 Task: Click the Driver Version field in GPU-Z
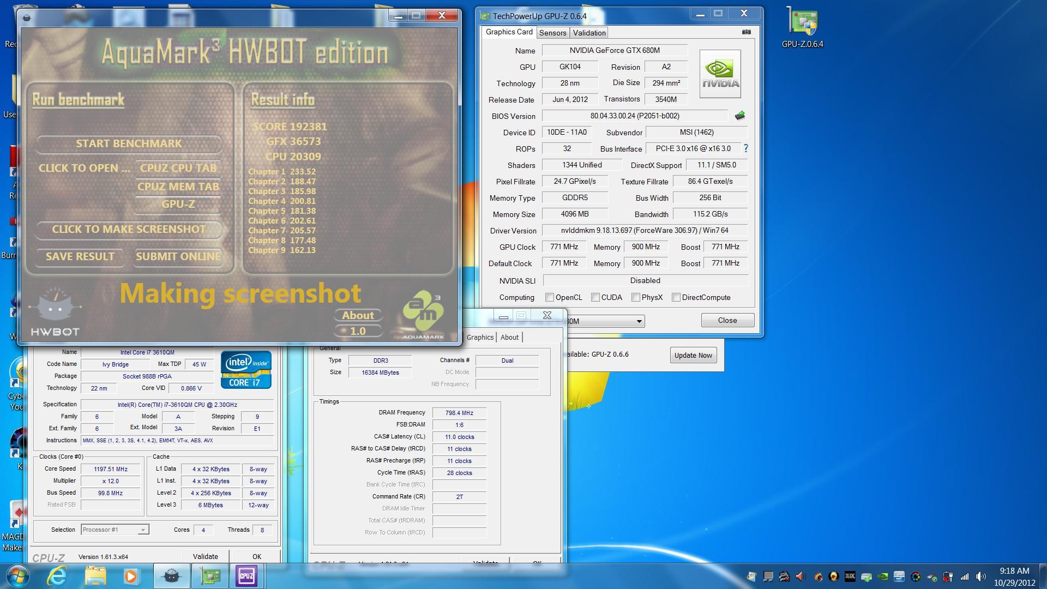(x=645, y=230)
